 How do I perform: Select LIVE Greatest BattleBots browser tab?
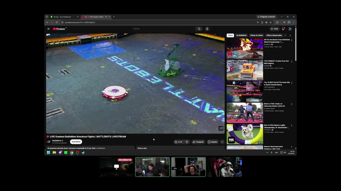pos(96,17)
